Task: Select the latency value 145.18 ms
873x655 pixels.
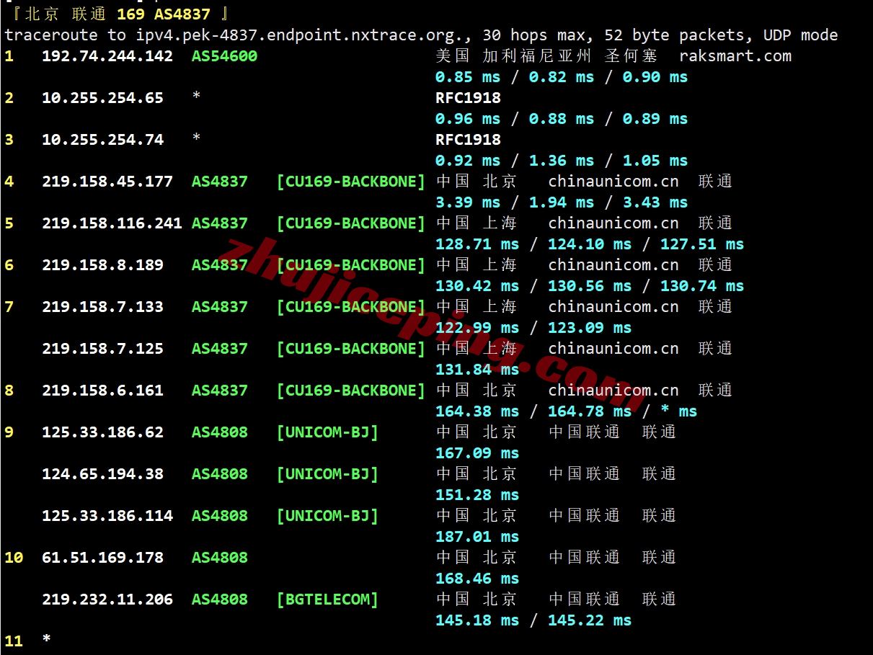Action: point(477,620)
